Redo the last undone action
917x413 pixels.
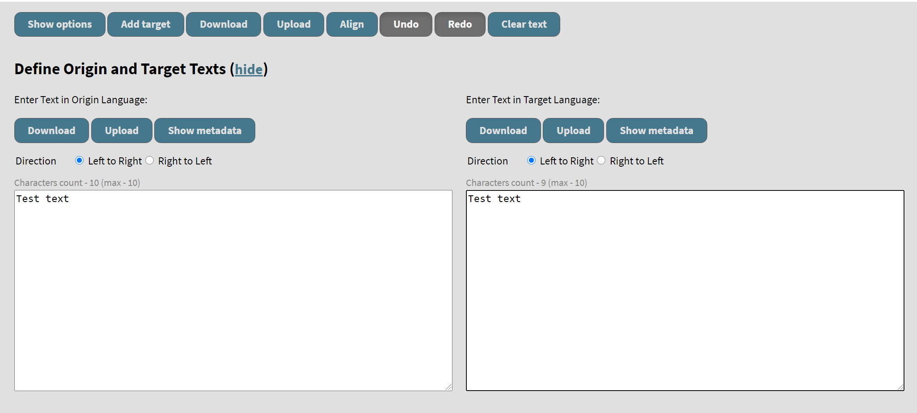tap(460, 24)
